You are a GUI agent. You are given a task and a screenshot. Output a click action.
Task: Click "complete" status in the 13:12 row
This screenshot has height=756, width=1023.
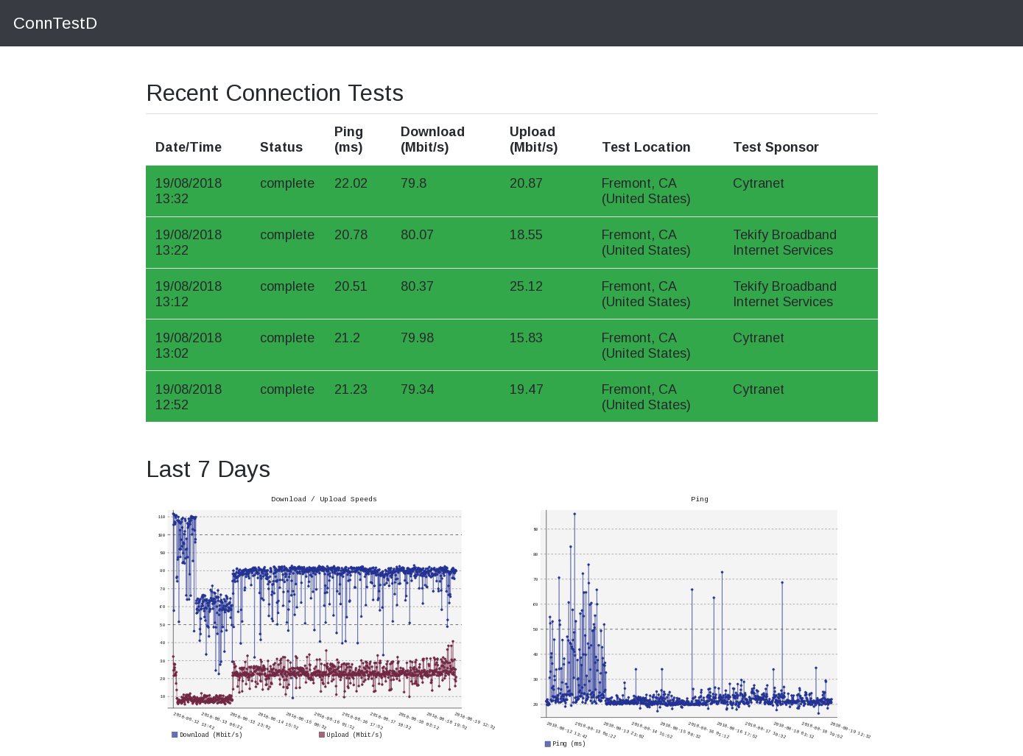pyautogui.click(x=287, y=286)
